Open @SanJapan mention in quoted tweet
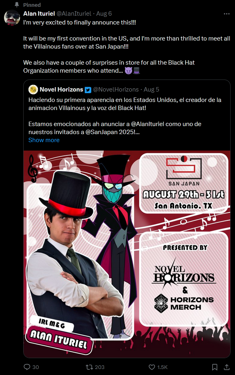This screenshot has width=235, height=375. 100,132
